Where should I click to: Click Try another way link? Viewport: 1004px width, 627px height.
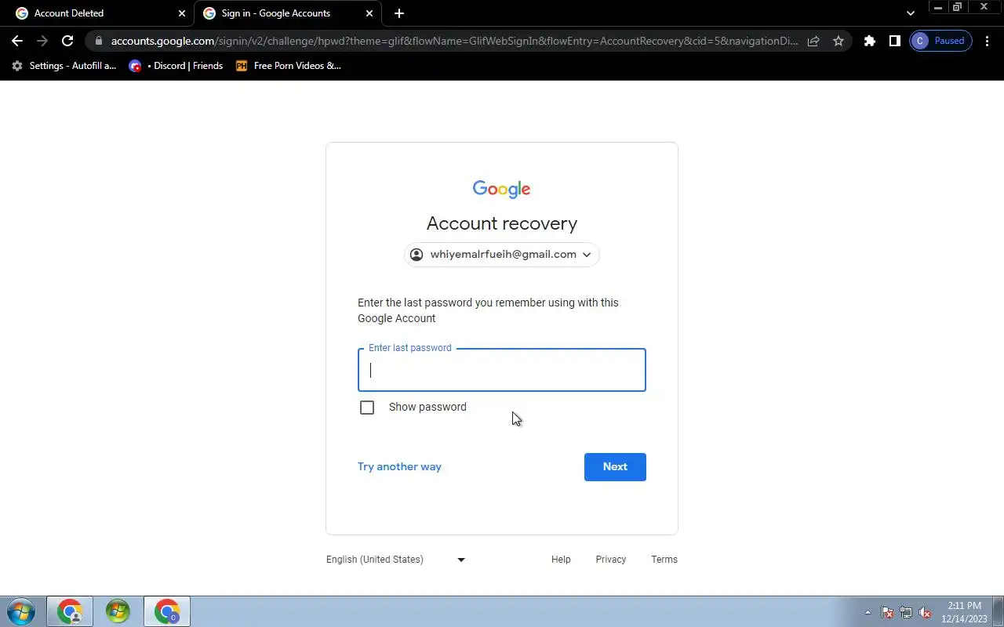399,466
